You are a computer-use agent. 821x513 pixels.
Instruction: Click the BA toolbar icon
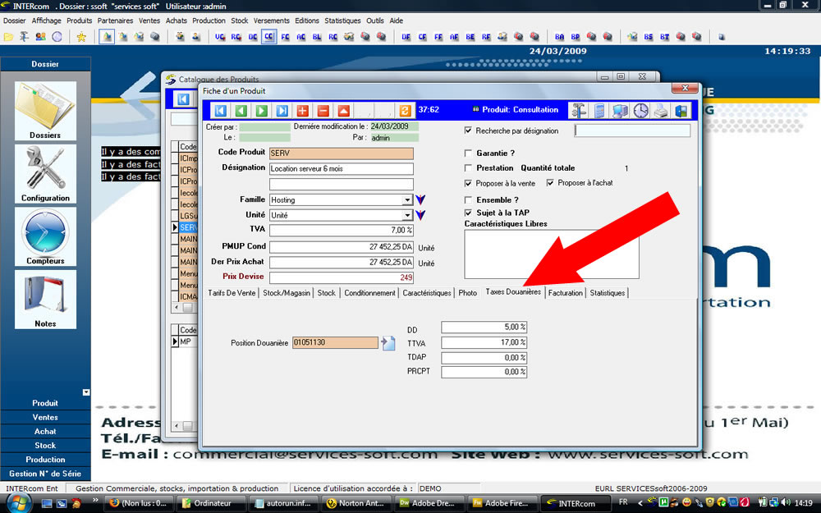[559, 37]
